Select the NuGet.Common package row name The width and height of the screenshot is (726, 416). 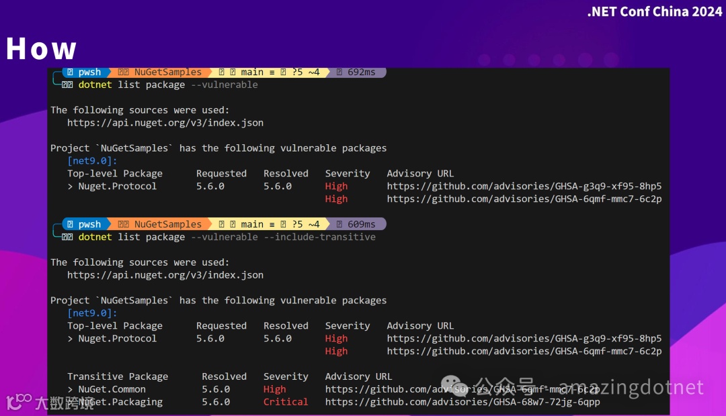coord(112,389)
